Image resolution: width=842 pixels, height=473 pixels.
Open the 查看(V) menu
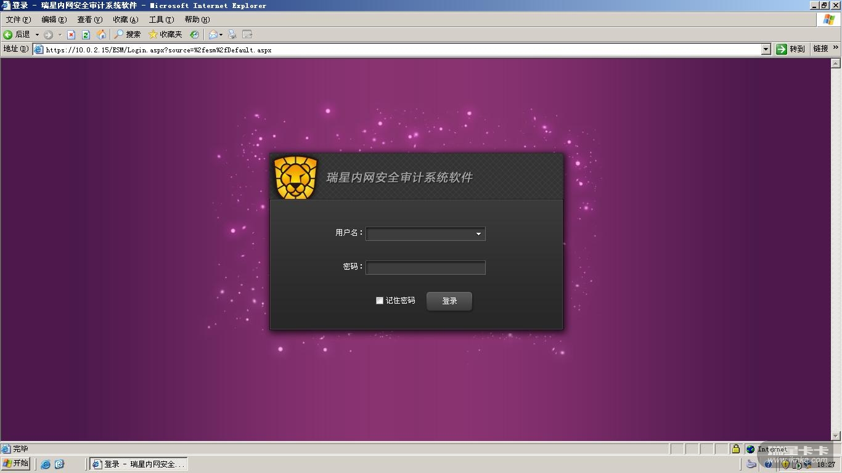pos(89,20)
